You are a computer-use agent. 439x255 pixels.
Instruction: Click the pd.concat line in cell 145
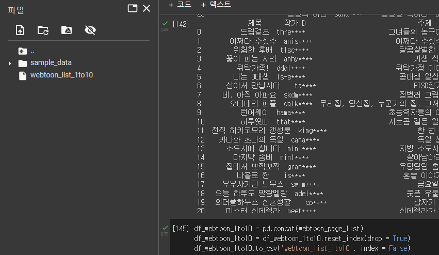coord(279,229)
